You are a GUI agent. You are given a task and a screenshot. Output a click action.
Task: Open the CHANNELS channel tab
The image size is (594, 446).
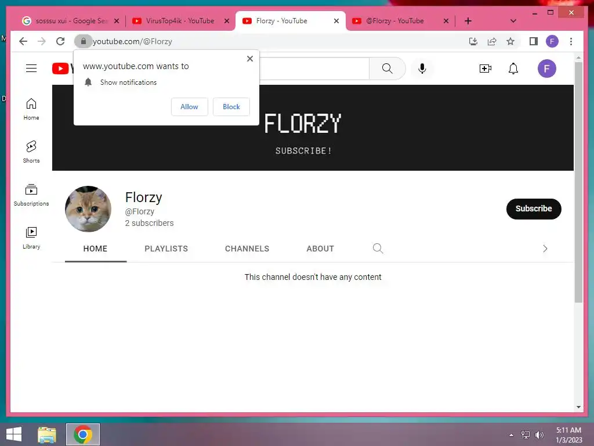(x=247, y=249)
